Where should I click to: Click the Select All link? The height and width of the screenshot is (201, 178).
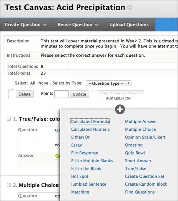pos(33,83)
